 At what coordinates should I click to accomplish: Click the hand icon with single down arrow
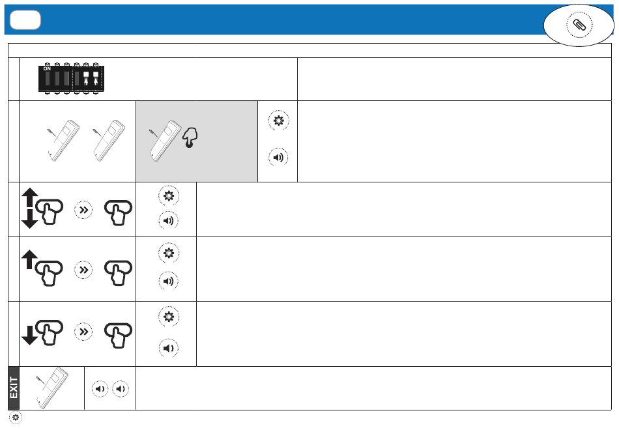click(x=42, y=332)
